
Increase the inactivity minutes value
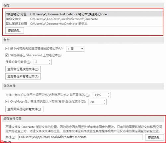[104, 101]
